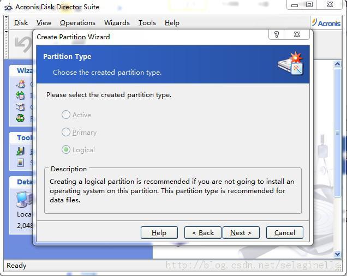
Task: Click the third wizard icon in sidebar
Action: tap(20, 107)
